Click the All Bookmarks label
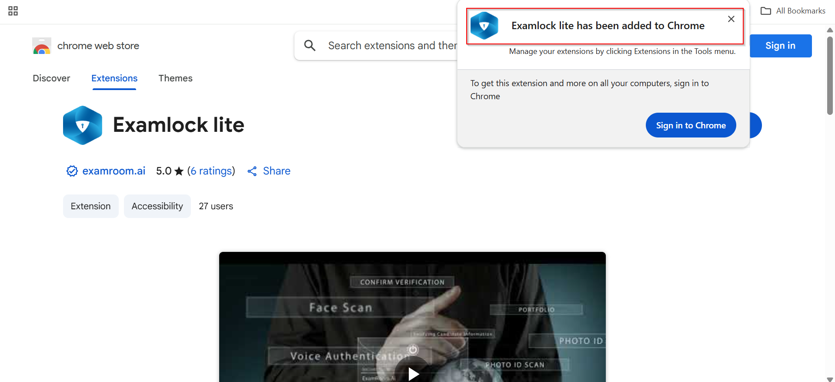Image resolution: width=835 pixels, height=382 pixels. click(801, 11)
